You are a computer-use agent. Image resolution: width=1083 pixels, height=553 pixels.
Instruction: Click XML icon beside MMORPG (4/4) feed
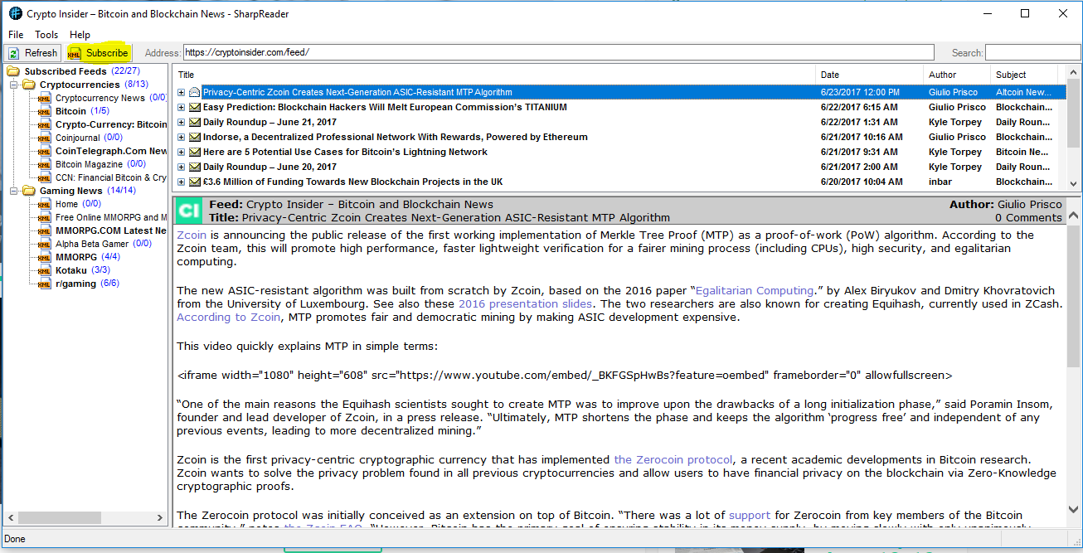click(x=45, y=257)
